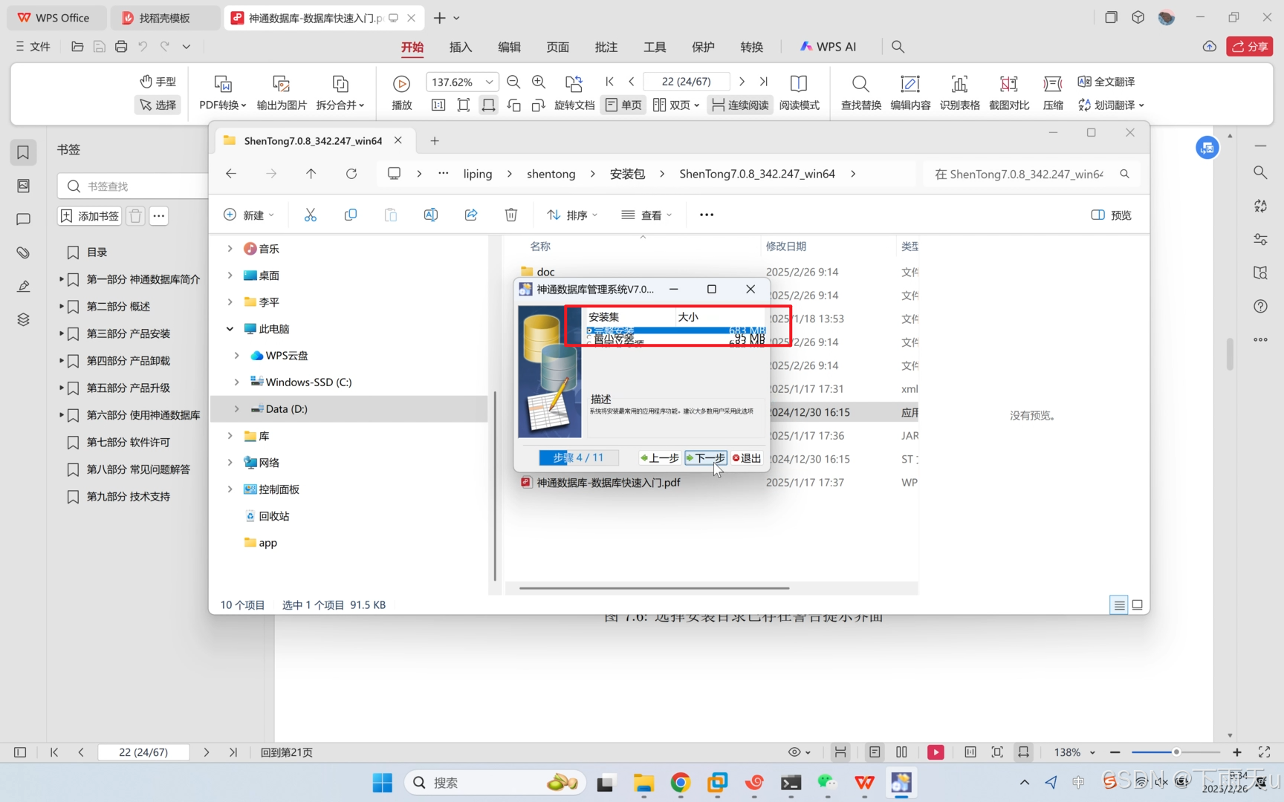Cut the selected file in Explorer
The width and height of the screenshot is (1284, 802).
point(311,215)
